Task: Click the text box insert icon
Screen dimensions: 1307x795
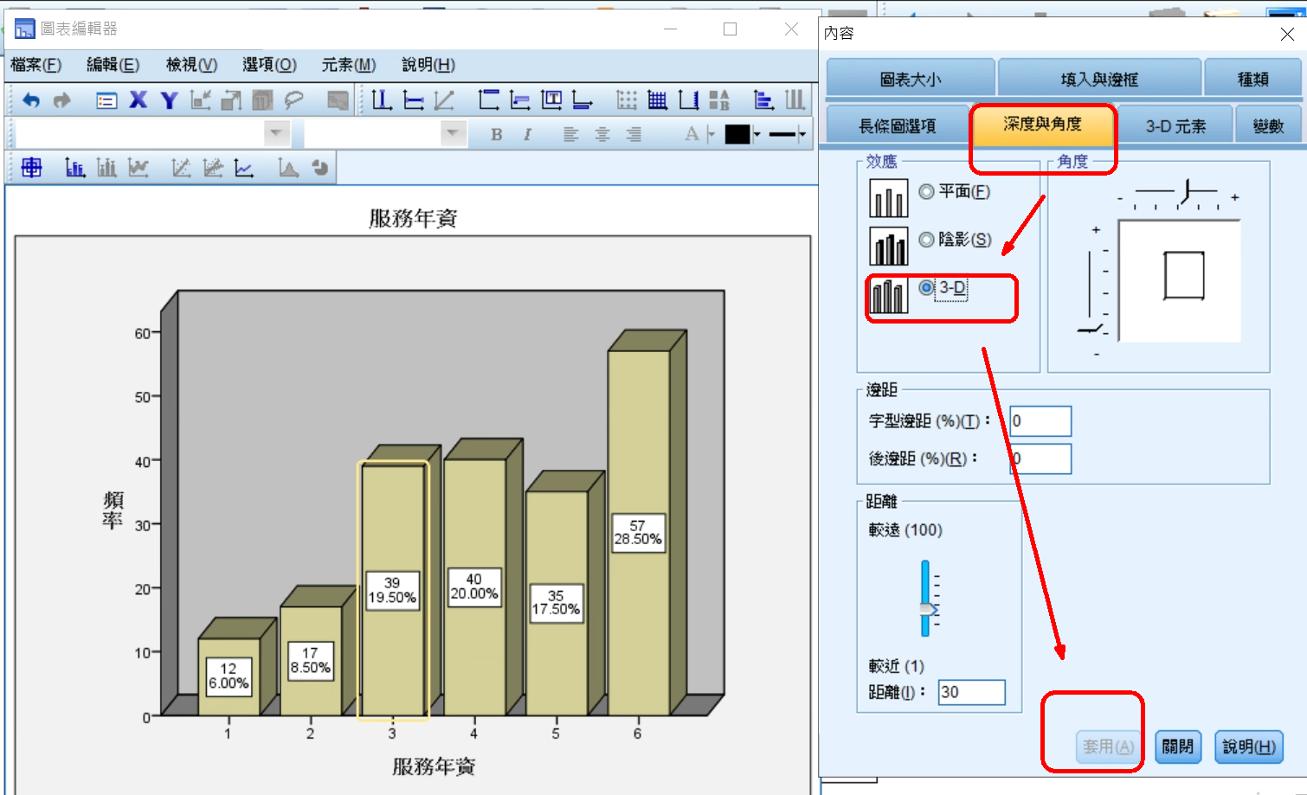Action: click(x=551, y=100)
